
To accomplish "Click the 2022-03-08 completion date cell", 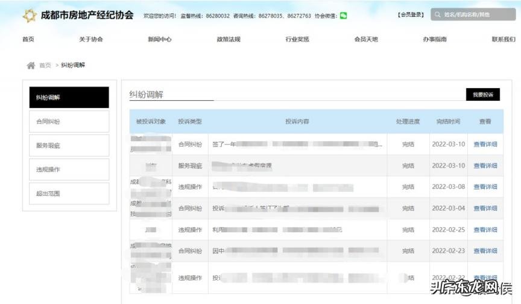I will (449, 187).
